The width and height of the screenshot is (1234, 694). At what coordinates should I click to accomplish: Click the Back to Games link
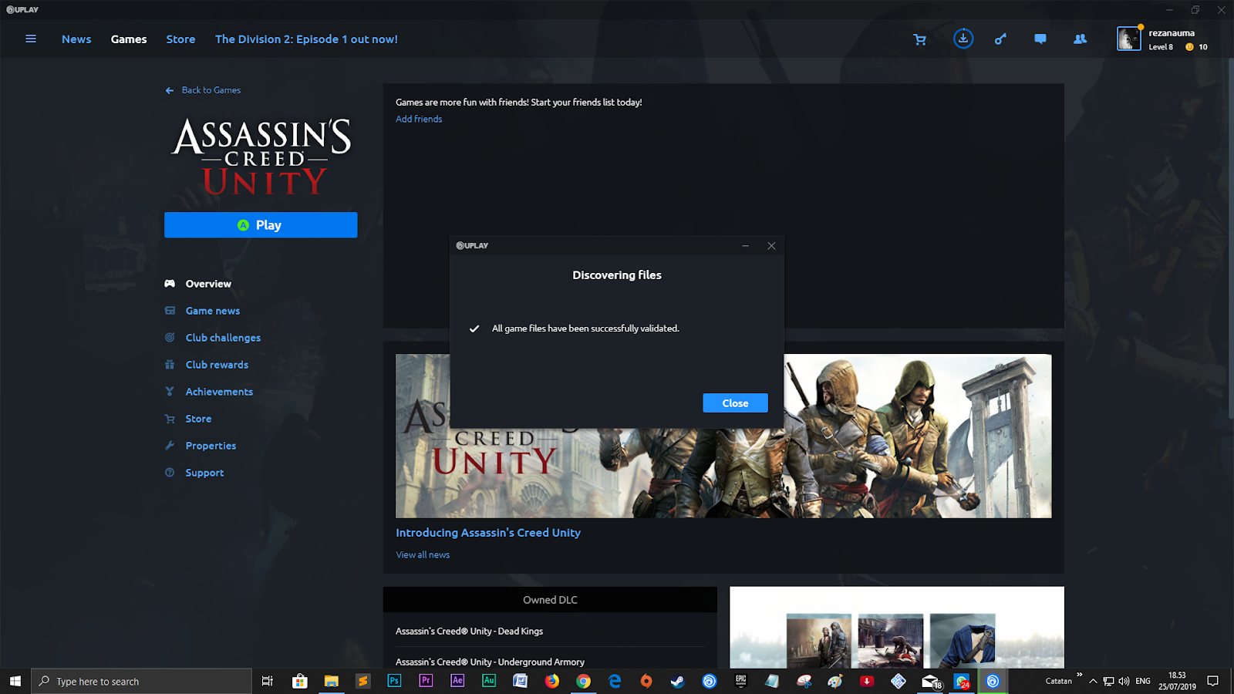pos(211,90)
